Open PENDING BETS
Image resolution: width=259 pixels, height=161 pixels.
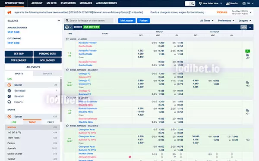(x=47, y=54)
